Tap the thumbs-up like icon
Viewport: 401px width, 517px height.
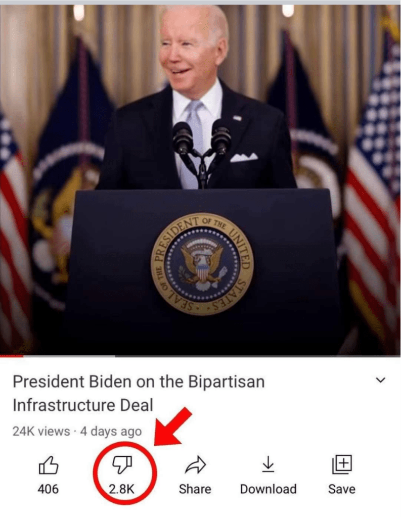click(49, 465)
